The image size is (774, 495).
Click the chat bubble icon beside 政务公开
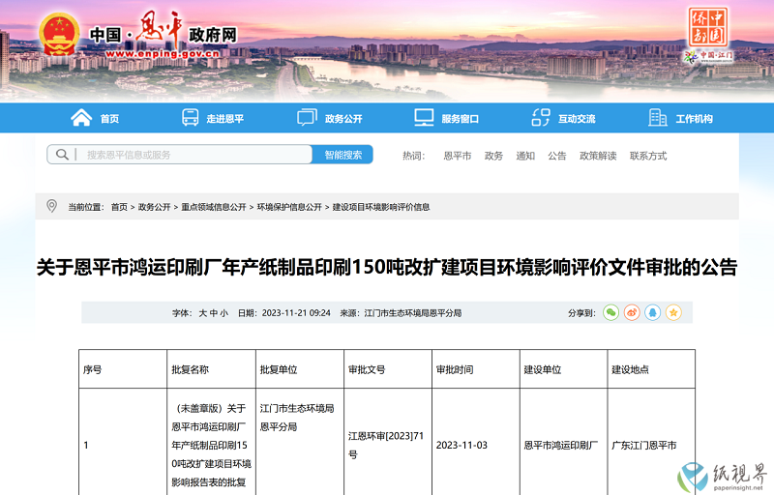(307, 118)
